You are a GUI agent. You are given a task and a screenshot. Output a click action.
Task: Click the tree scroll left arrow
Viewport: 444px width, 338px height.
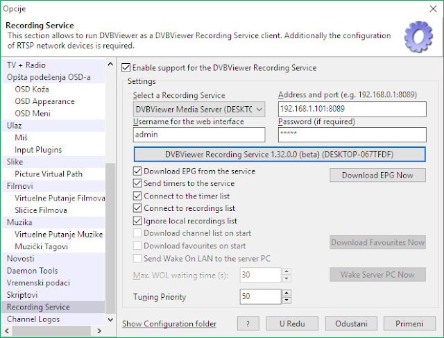[x=7, y=330]
